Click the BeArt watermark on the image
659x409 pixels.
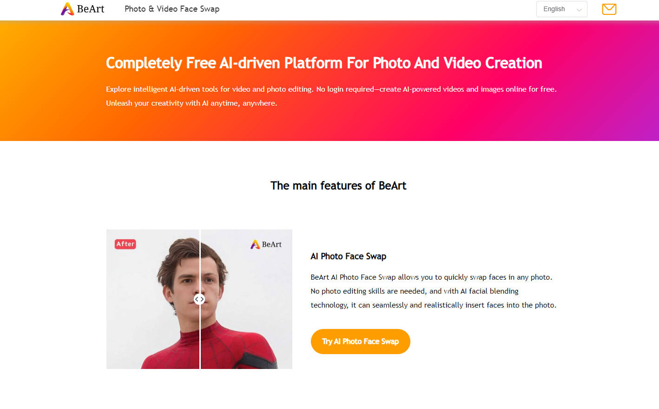click(266, 244)
